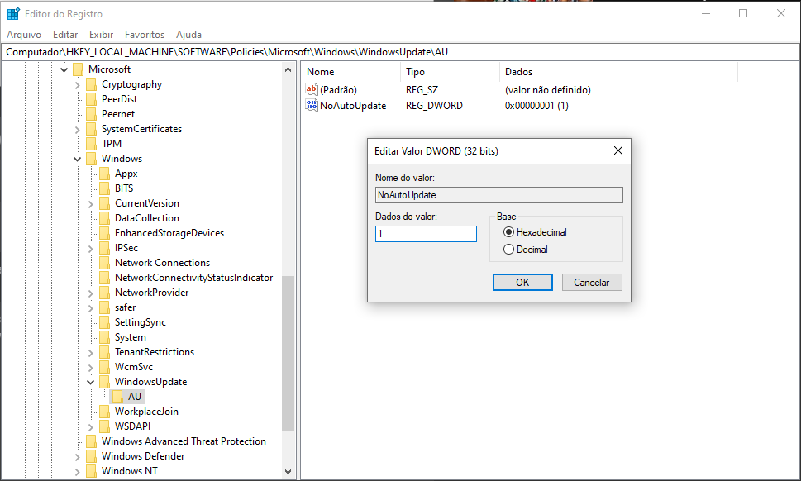801x481 pixels.
Task: Collapse the Microsoft tree node
Action: (64, 69)
